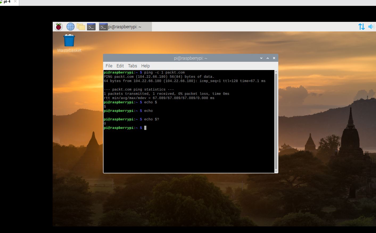Open the Tabs menu in the terminal
Image resolution: width=376 pixels, height=233 pixels.
(x=132, y=66)
